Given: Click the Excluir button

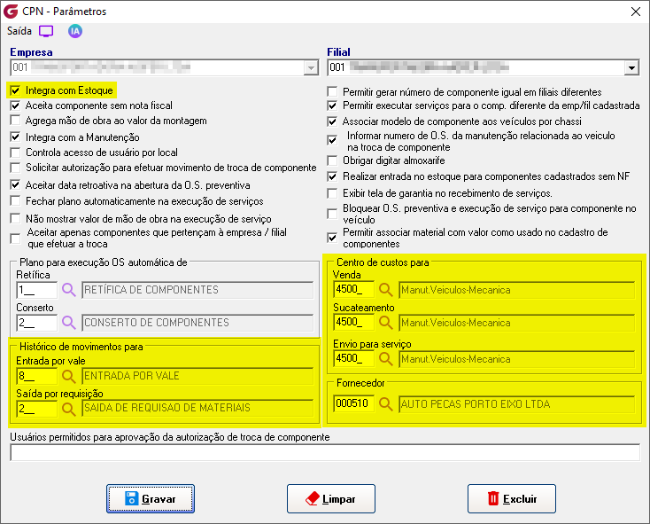Looking at the screenshot, I should pos(512,498).
